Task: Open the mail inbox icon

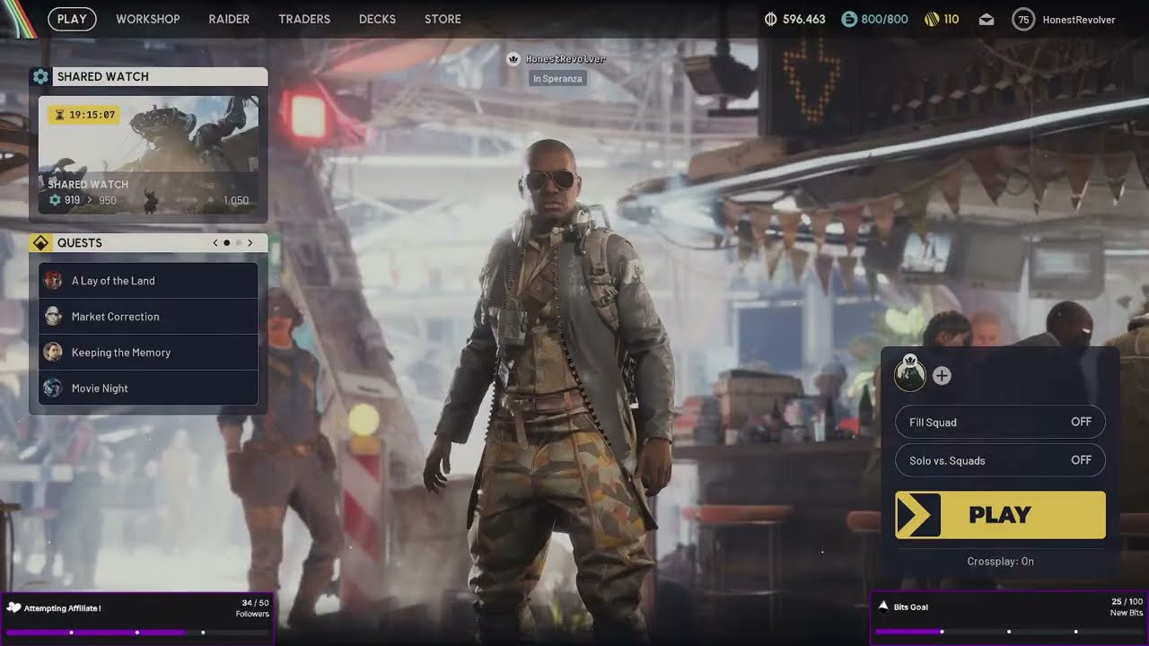Action: 987,19
